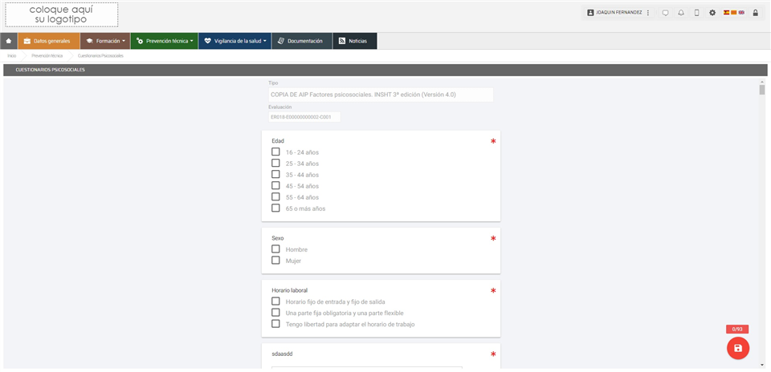Check Tengo libertad para adaptar el horario
The width and height of the screenshot is (771, 372).
tap(275, 323)
